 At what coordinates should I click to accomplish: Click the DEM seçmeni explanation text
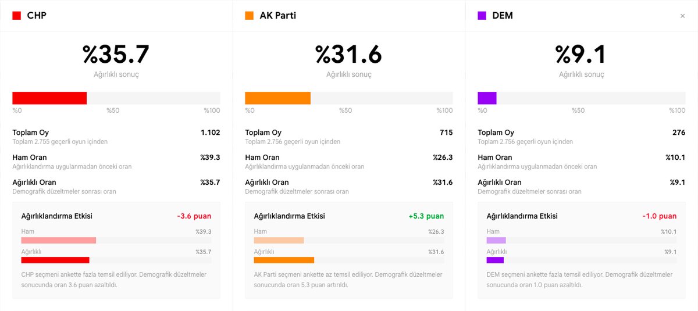click(580, 280)
